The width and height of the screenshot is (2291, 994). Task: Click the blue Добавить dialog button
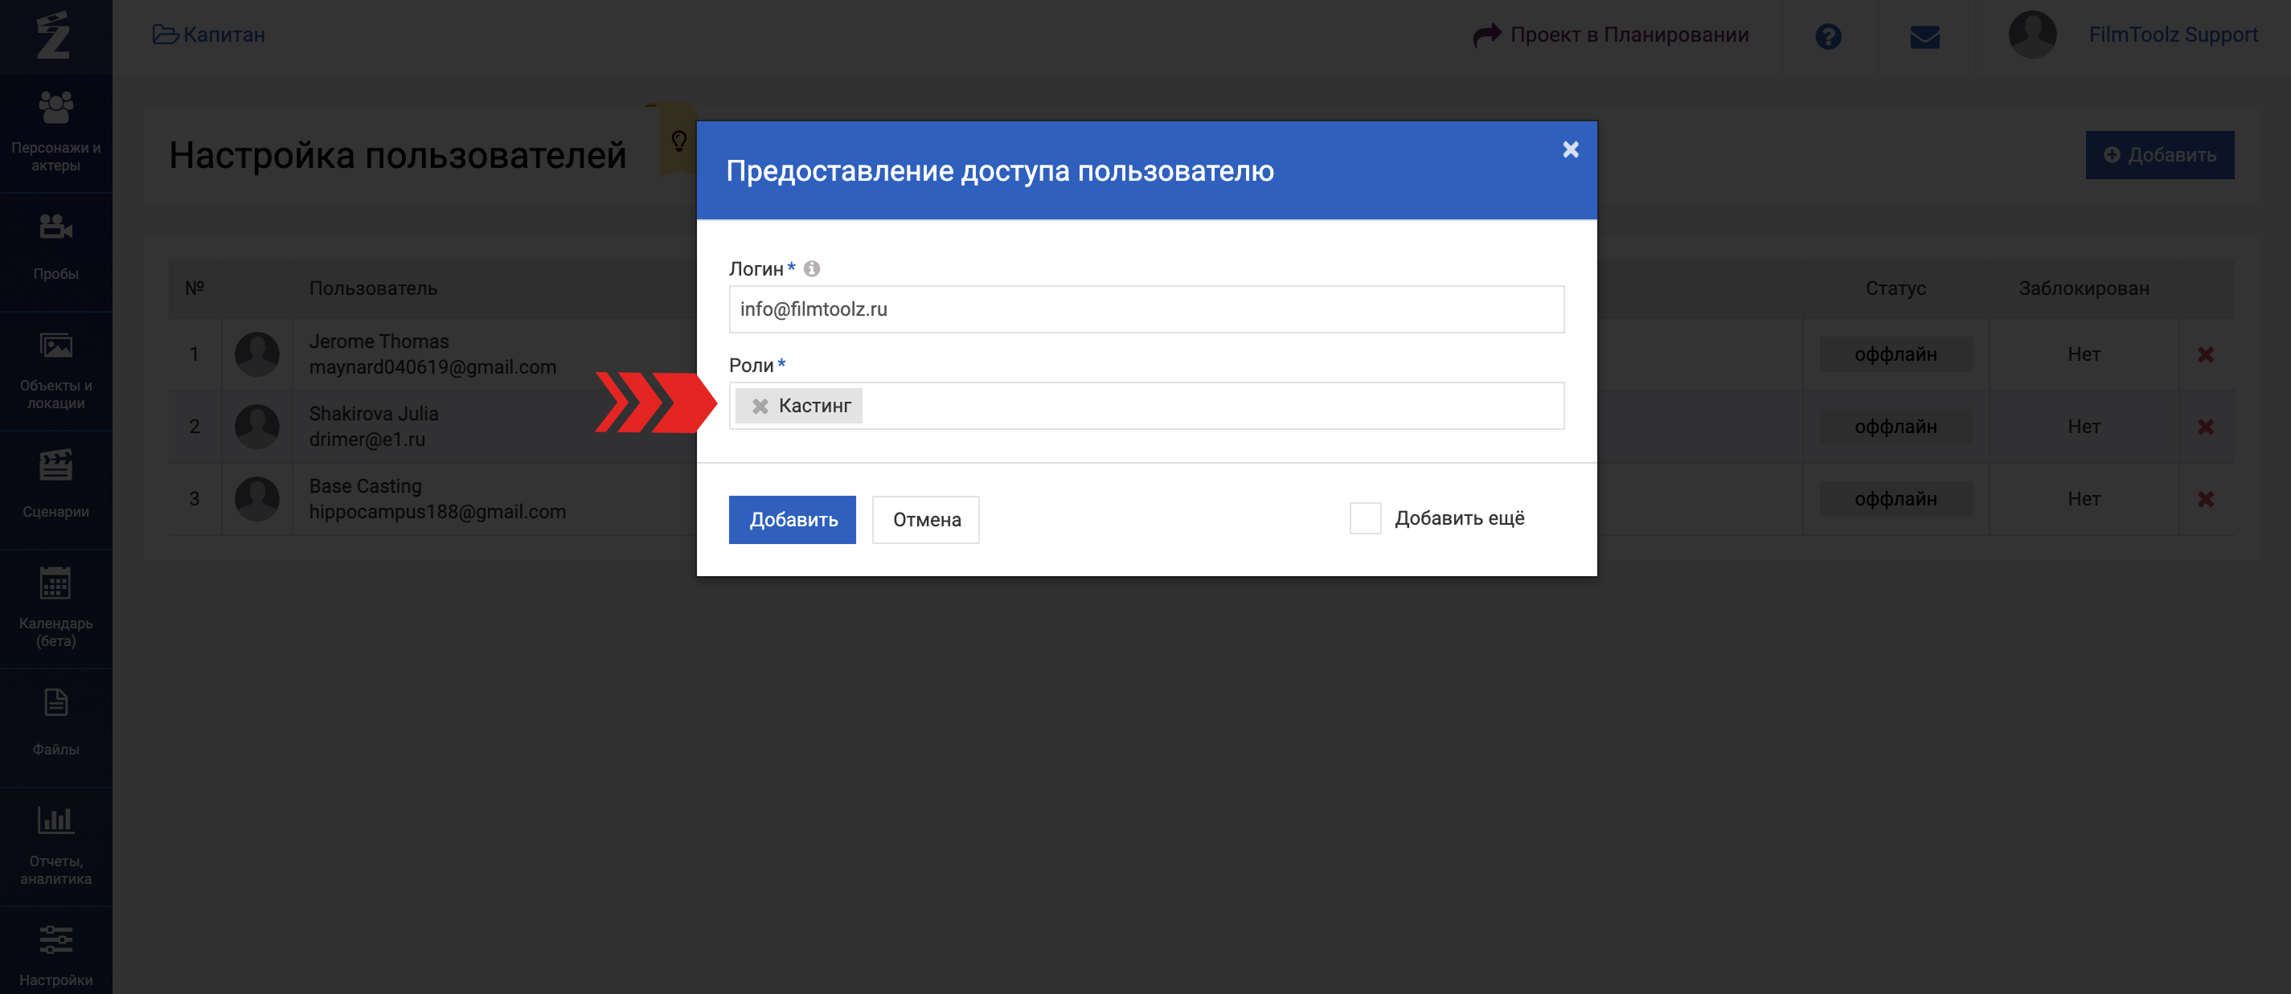tap(793, 520)
